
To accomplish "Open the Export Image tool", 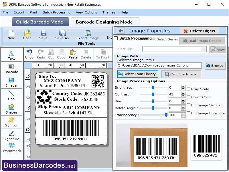I will (x=87, y=34).
